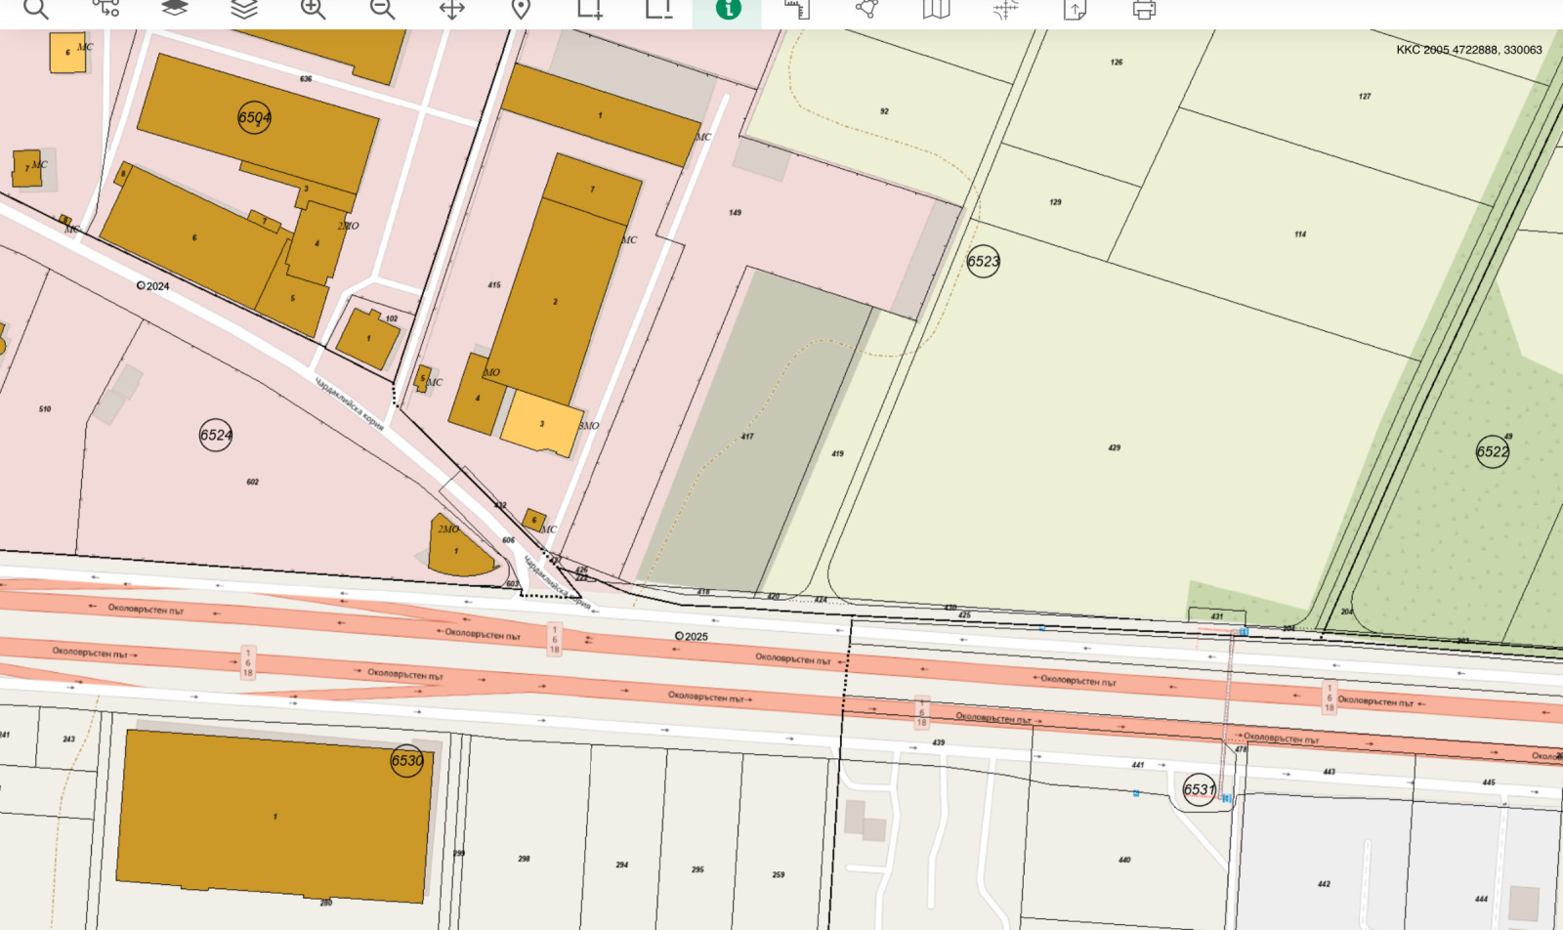
Task: Open the folded map icon
Action: click(x=936, y=9)
